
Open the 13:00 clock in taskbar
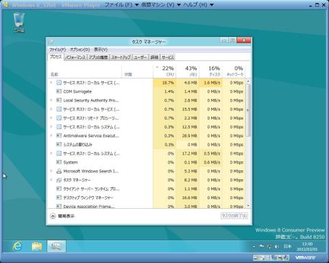click(x=307, y=247)
